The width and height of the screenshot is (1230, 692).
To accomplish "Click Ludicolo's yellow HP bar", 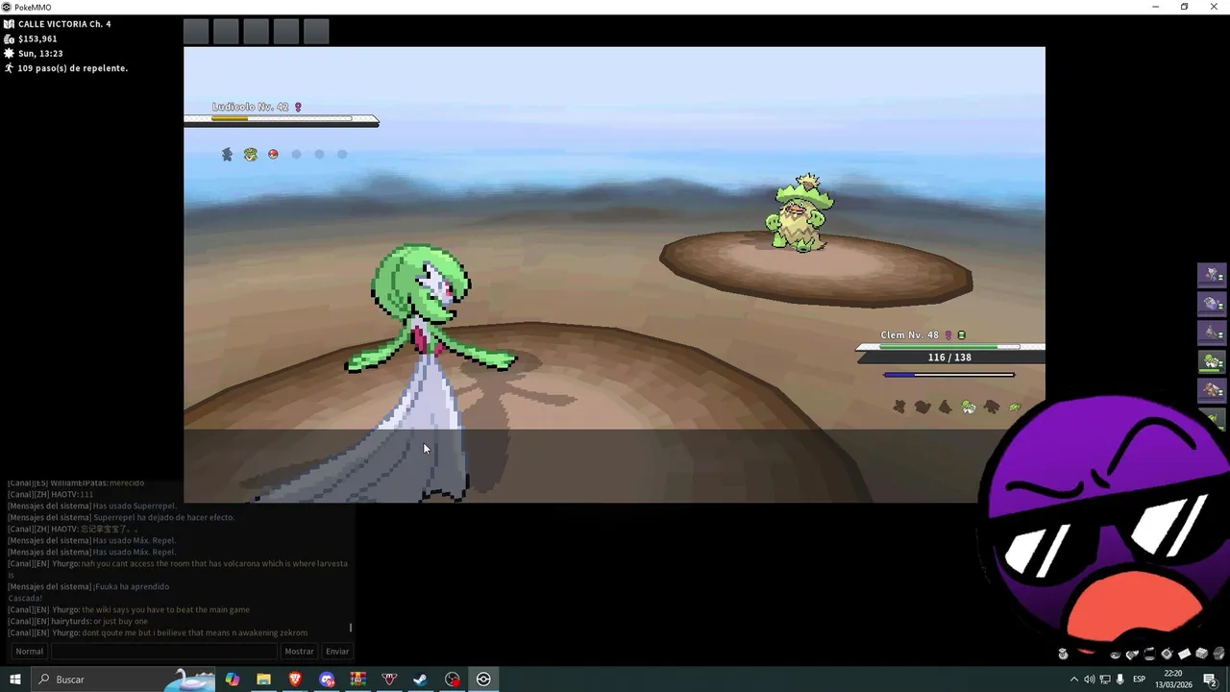I will point(230,119).
